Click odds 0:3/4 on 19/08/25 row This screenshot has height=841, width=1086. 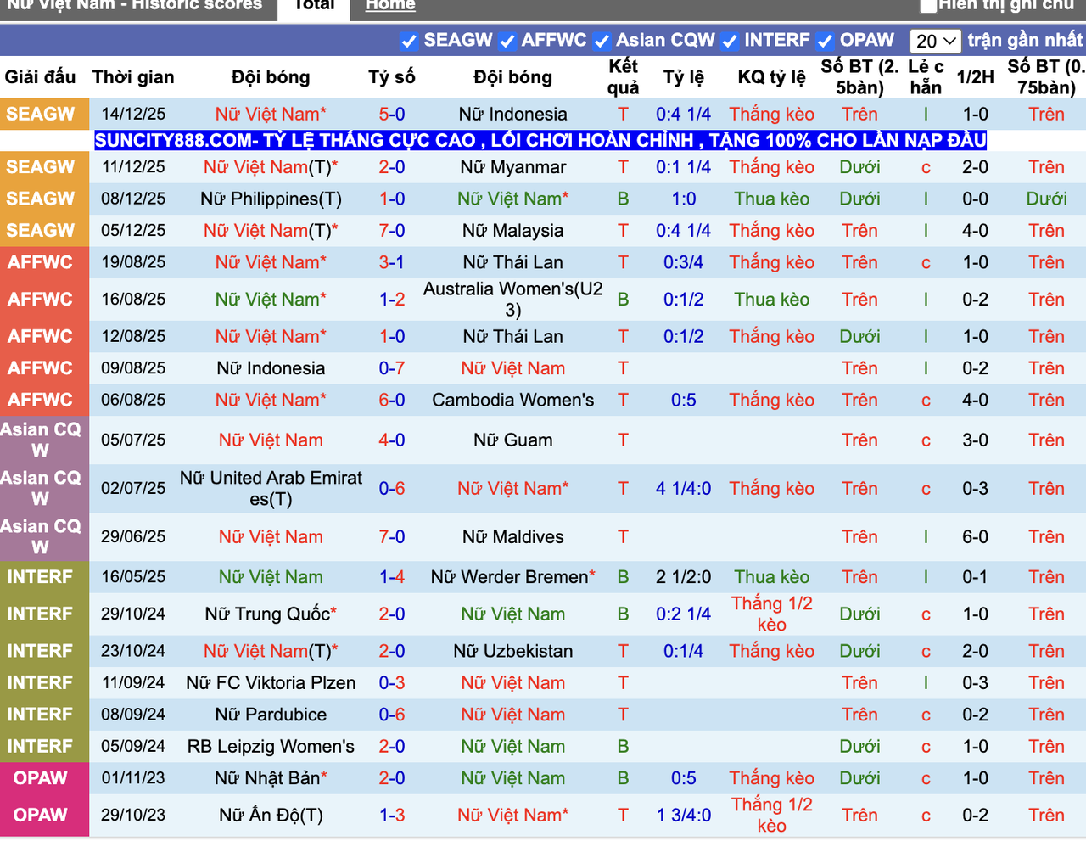[x=683, y=263]
